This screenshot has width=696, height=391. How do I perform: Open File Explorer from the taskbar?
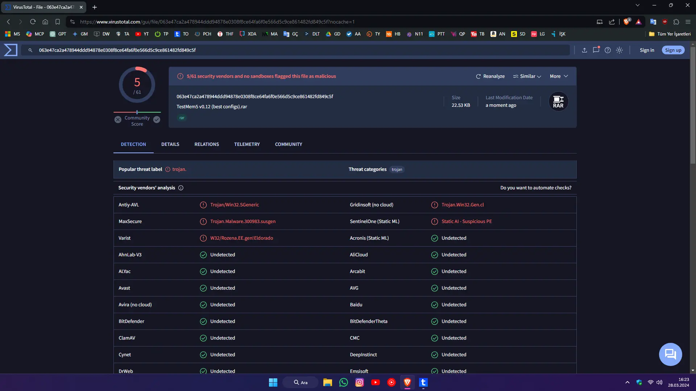pyautogui.click(x=328, y=382)
